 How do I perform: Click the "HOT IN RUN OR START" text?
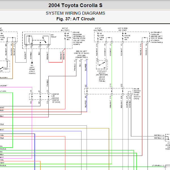coord(123,29)
